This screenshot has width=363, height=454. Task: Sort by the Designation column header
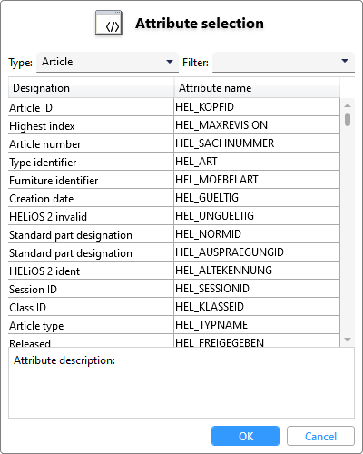[91, 88]
